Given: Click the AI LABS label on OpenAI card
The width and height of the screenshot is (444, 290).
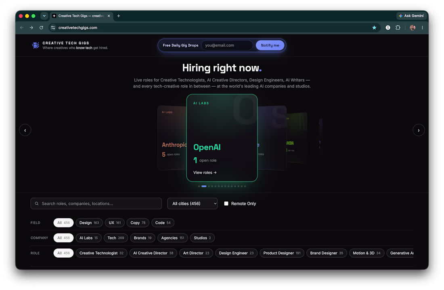Looking at the screenshot, I should click(201, 103).
